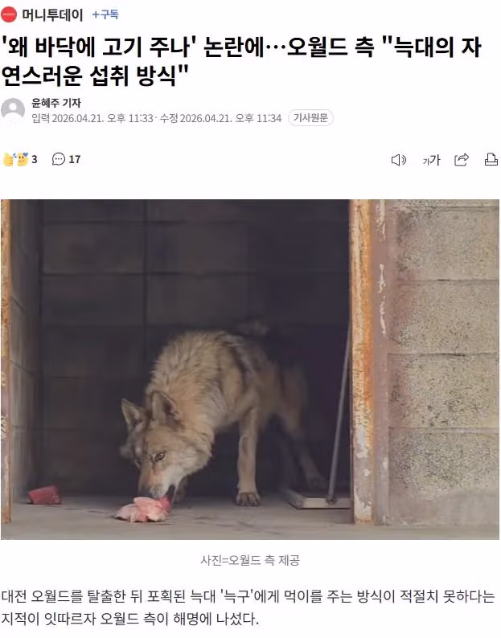The width and height of the screenshot is (501, 638).
Task: Change font size with 가가 icon
Action: click(x=431, y=161)
